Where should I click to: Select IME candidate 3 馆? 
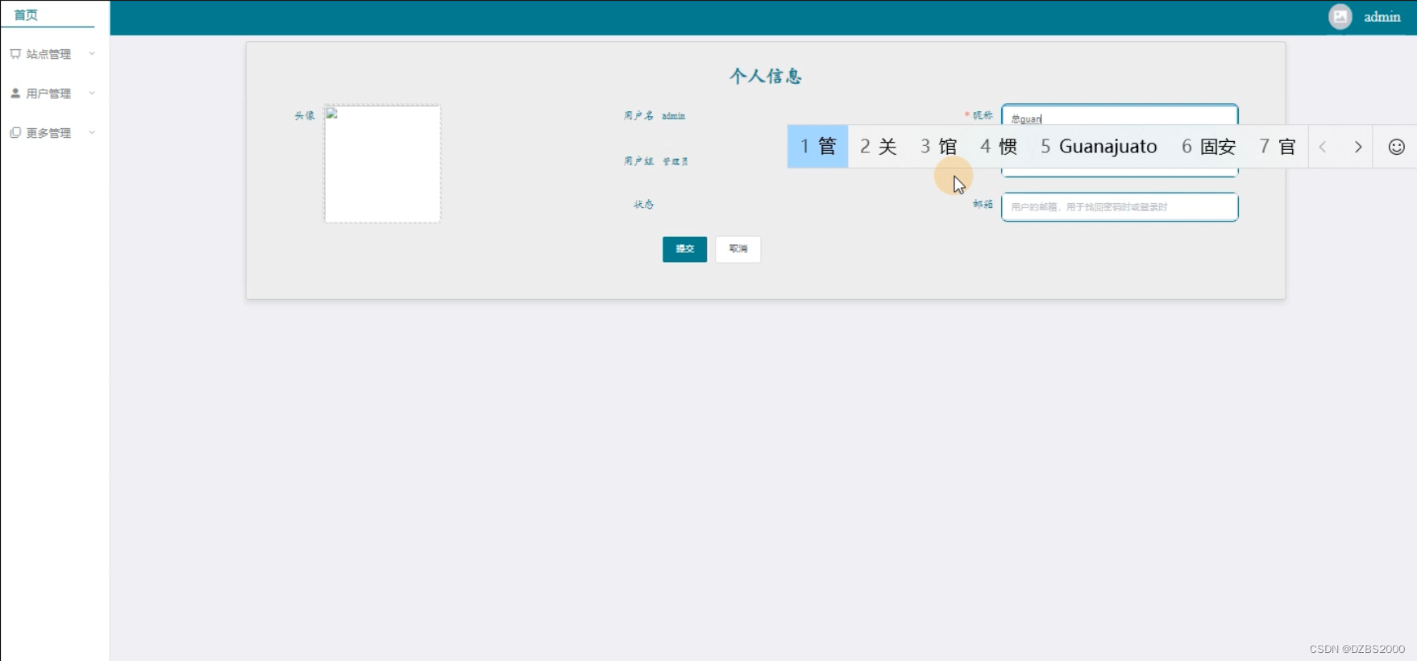pos(938,147)
